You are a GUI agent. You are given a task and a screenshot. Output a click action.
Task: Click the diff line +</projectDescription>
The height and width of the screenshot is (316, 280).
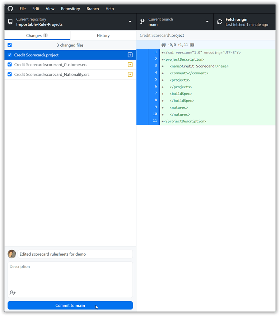218,121
